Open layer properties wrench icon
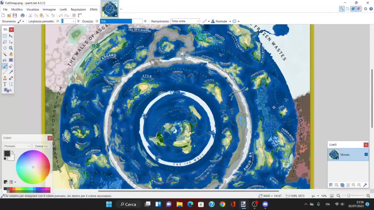This screenshot has height=210, width=374. [x=365, y=185]
